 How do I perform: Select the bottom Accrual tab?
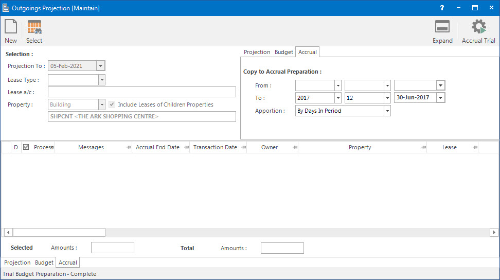coord(67,262)
